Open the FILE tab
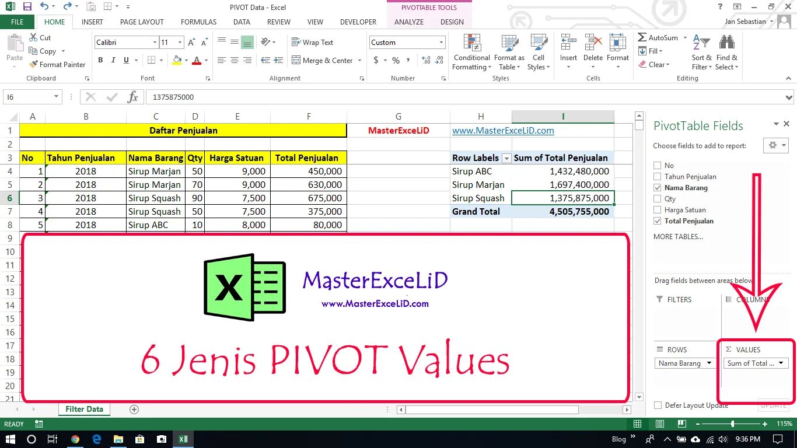The width and height of the screenshot is (797, 448). click(18, 22)
